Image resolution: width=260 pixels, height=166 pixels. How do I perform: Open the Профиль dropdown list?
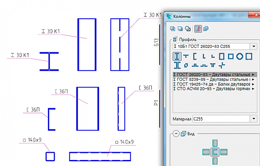254,46
